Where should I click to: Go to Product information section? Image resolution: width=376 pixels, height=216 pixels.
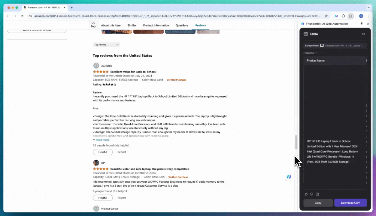click(x=156, y=25)
